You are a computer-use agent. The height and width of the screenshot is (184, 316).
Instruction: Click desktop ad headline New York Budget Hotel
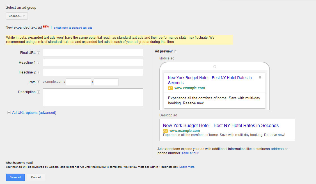click(221, 125)
